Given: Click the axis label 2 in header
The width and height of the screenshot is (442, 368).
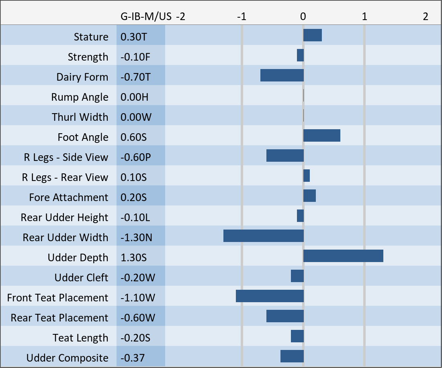Looking at the screenshot, I should click(x=426, y=17).
